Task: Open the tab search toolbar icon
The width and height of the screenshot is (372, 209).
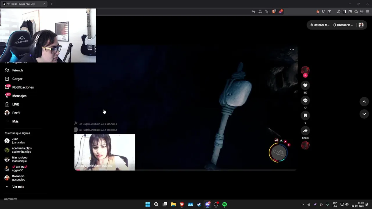Action: pyautogui.click(x=329, y=12)
